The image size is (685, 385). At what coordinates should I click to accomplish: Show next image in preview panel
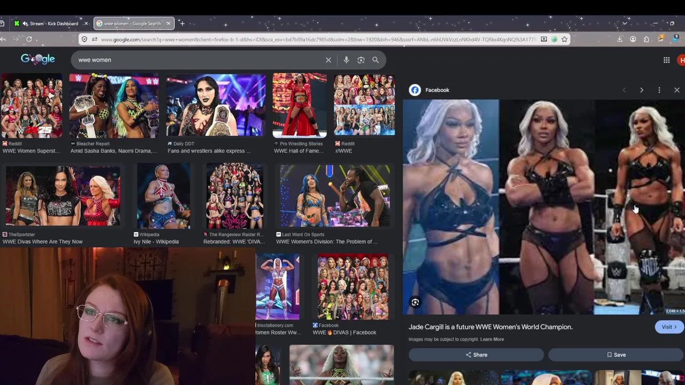pos(642,90)
